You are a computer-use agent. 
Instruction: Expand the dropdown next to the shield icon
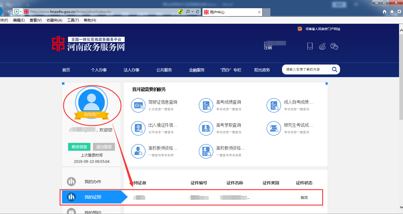pos(20,12)
